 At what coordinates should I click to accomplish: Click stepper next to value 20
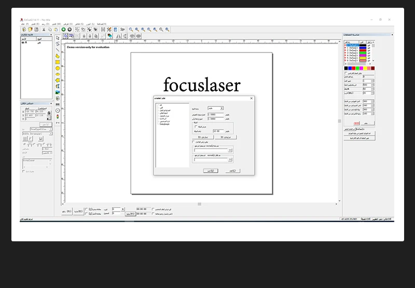pos(372,93)
